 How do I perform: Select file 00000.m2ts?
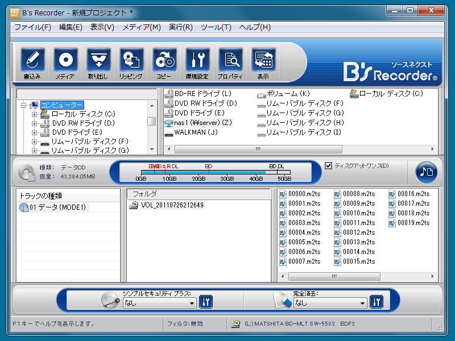tap(300, 194)
